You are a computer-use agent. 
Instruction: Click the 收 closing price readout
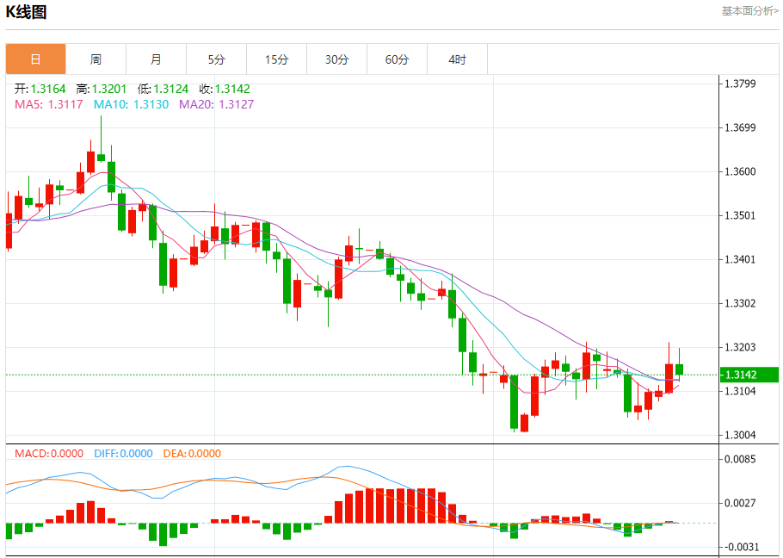[225, 89]
